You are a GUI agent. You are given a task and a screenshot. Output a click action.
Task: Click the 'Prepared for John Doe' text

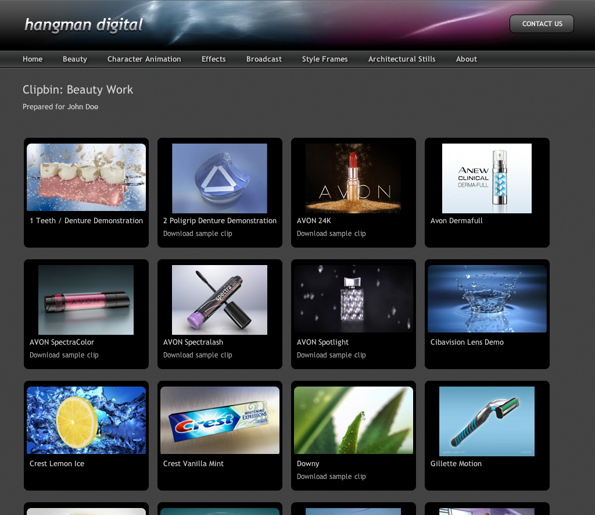pyautogui.click(x=60, y=107)
